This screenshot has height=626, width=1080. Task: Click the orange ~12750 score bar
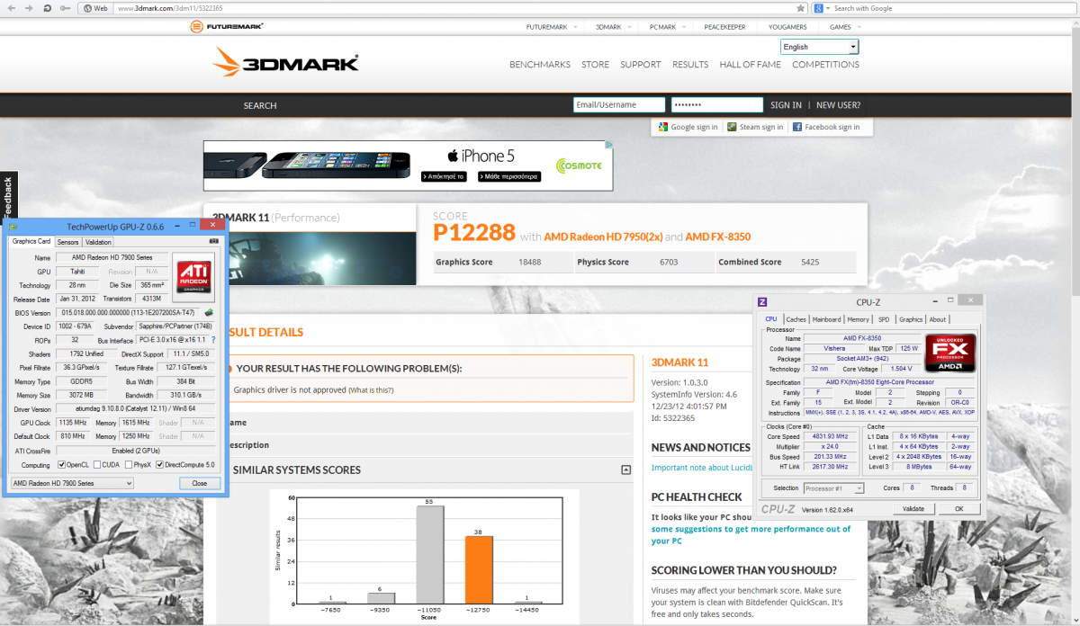(479, 569)
